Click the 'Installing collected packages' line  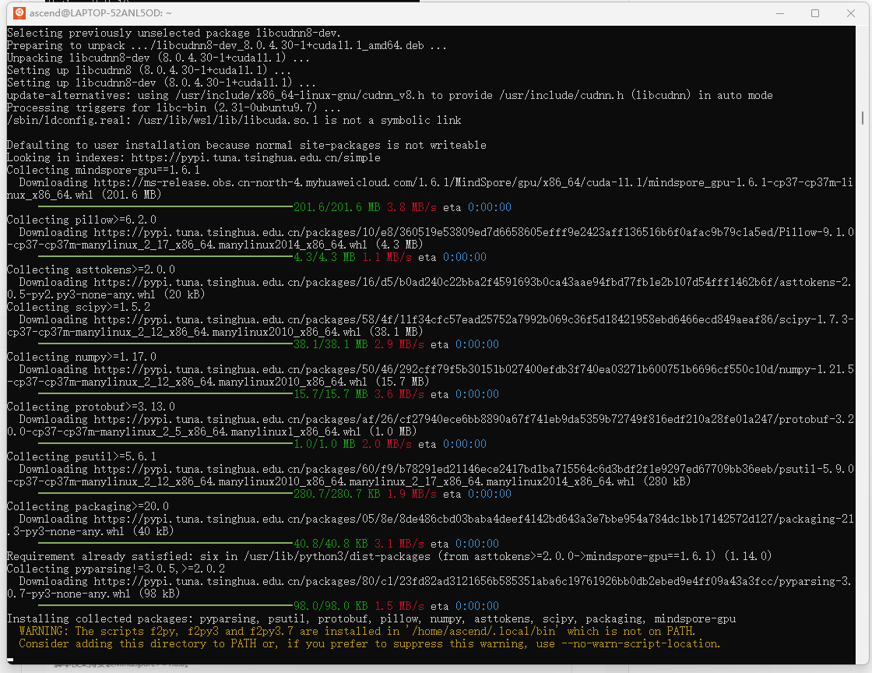(x=371, y=618)
